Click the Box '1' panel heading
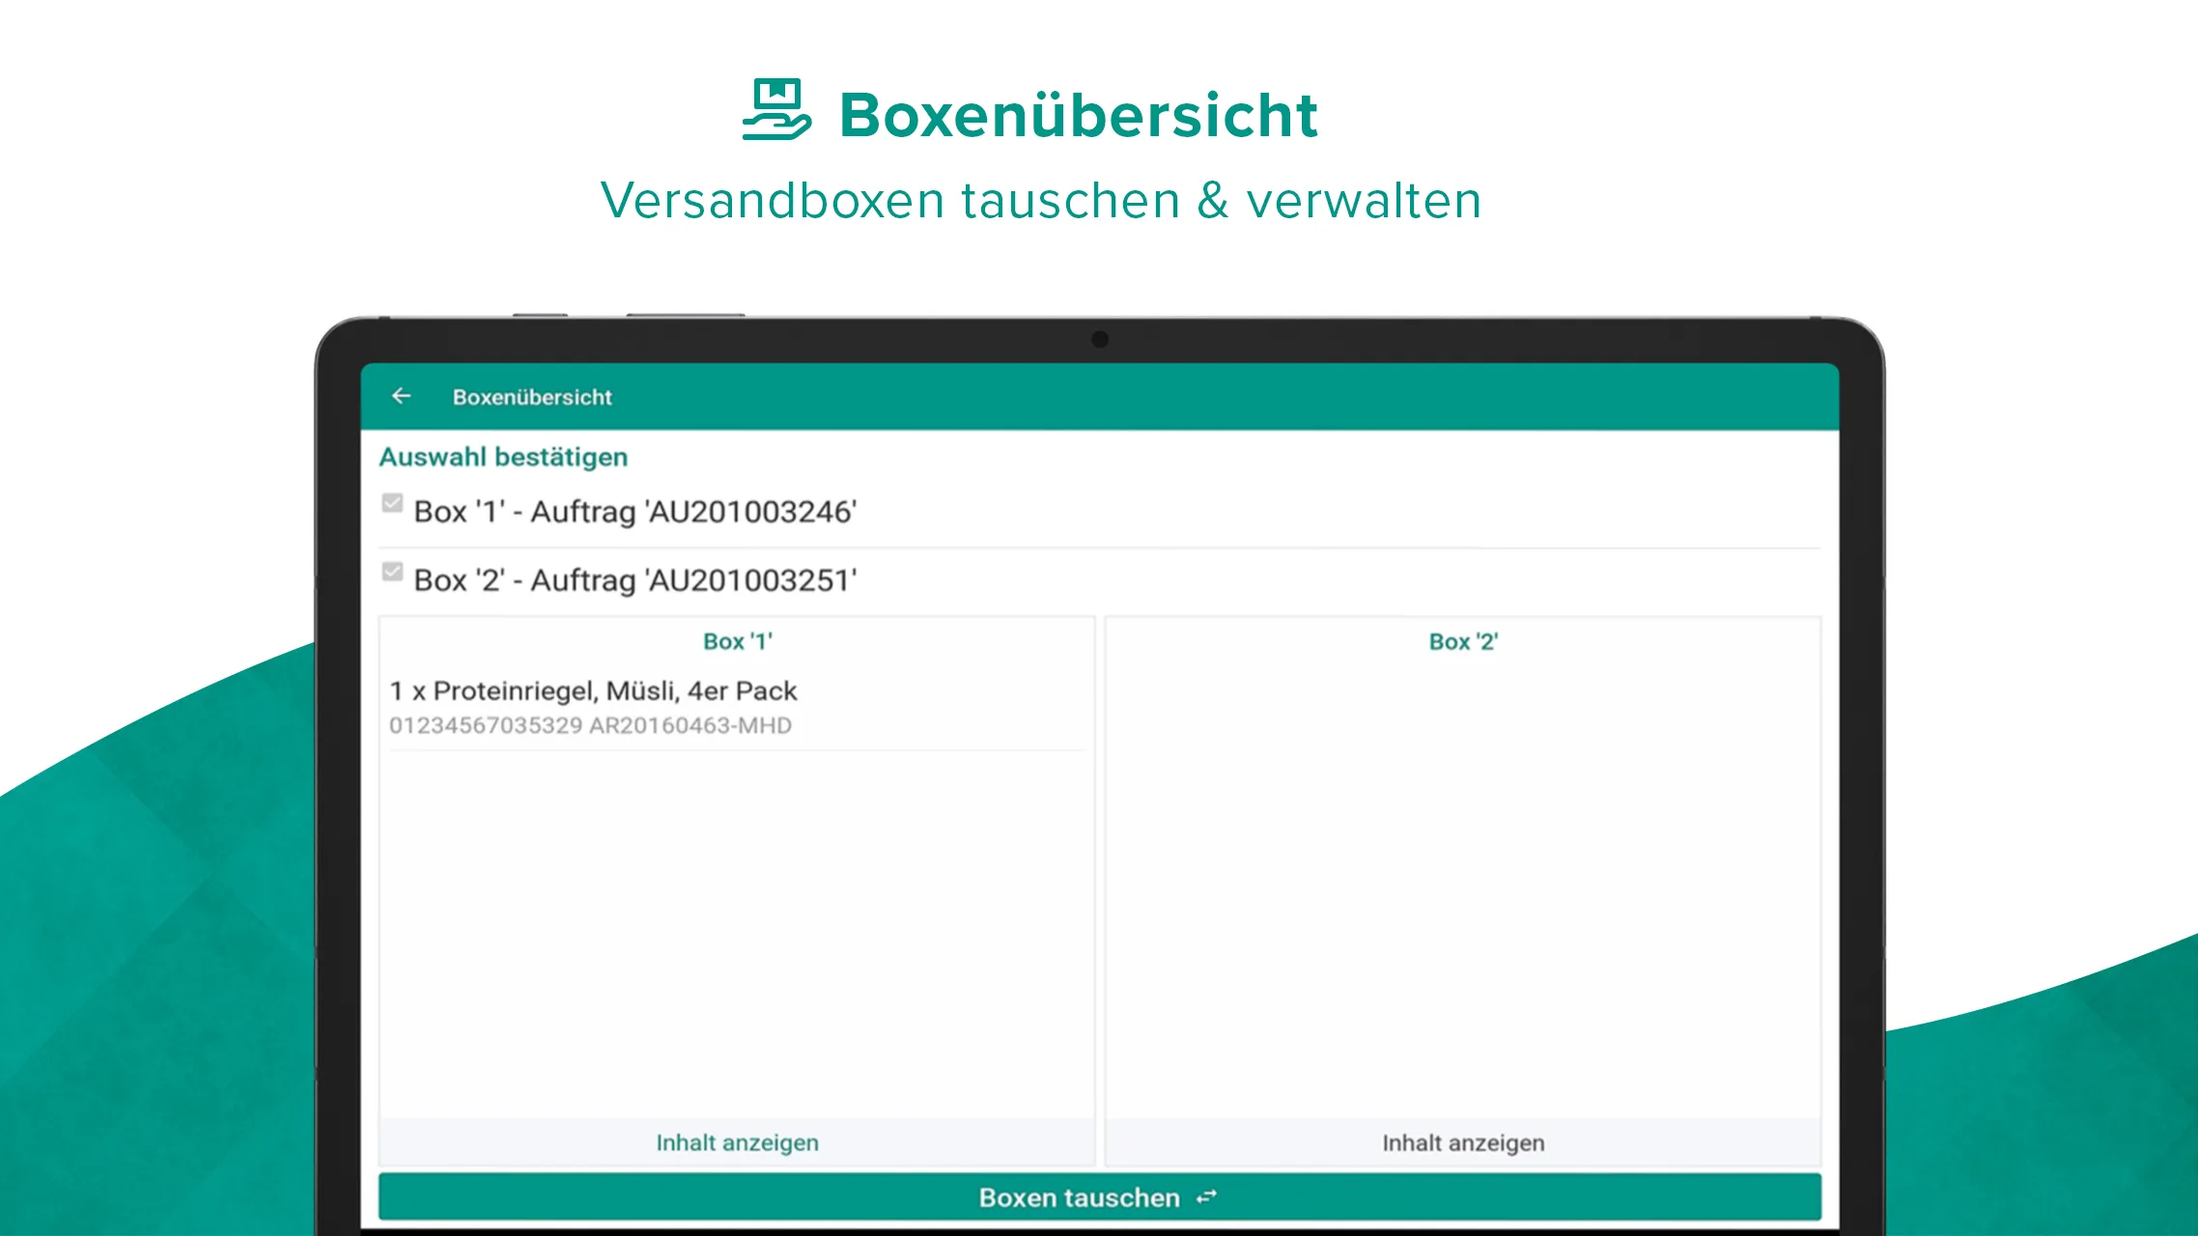Image resolution: width=2198 pixels, height=1236 pixels. pyautogui.click(x=738, y=642)
